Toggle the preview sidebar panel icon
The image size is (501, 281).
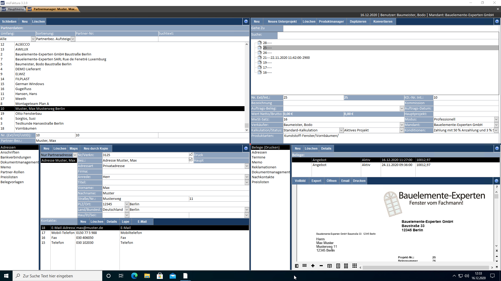pos(297,266)
